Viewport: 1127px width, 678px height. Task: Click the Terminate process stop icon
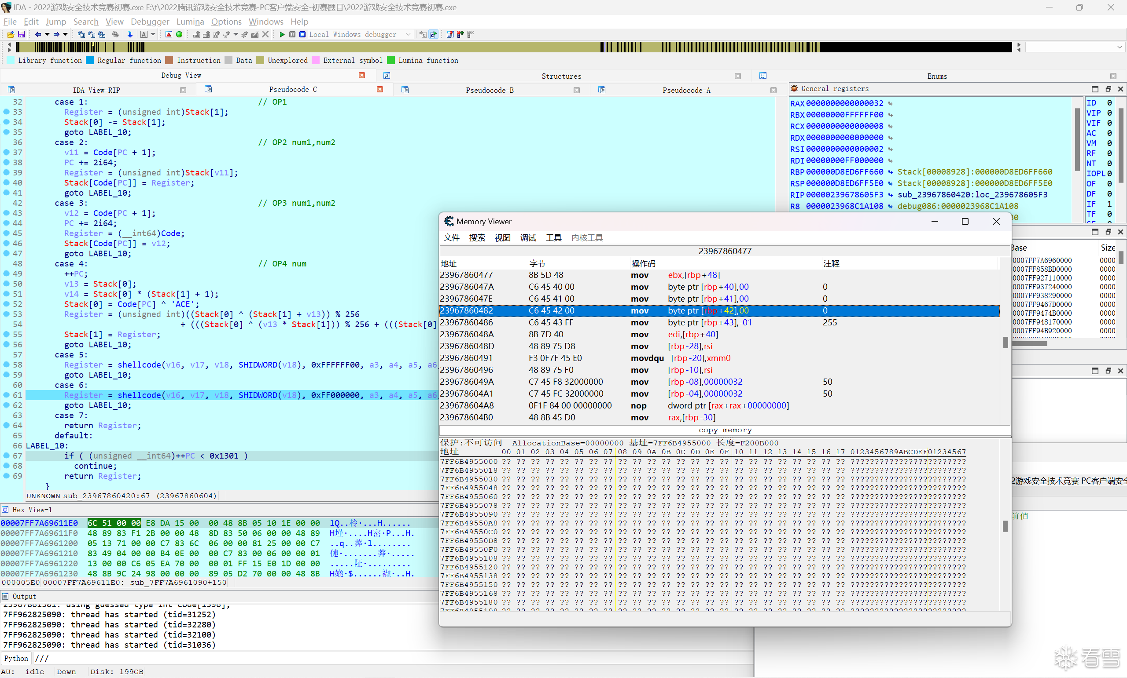(x=302, y=34)
